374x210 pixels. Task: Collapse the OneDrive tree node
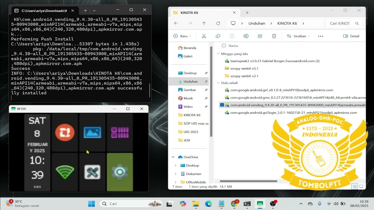[x=173, y=157]
